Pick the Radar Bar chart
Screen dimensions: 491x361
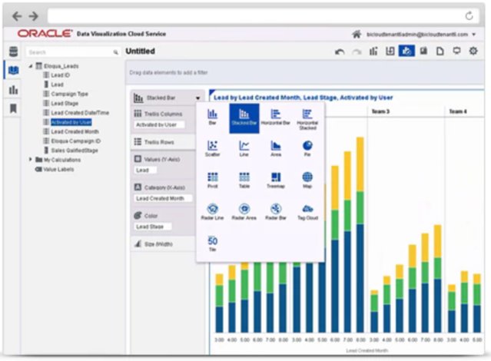click(276, 212)
